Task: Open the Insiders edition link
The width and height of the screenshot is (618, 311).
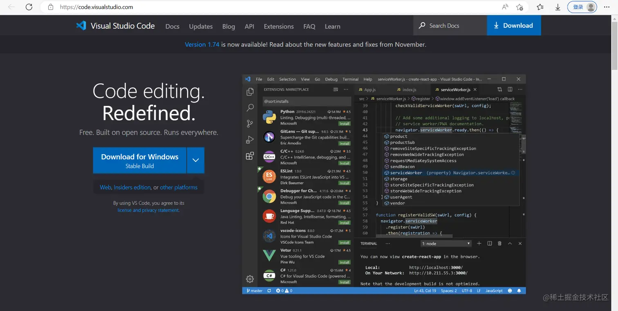Action: pyautogui.click(x=132, y=187)
